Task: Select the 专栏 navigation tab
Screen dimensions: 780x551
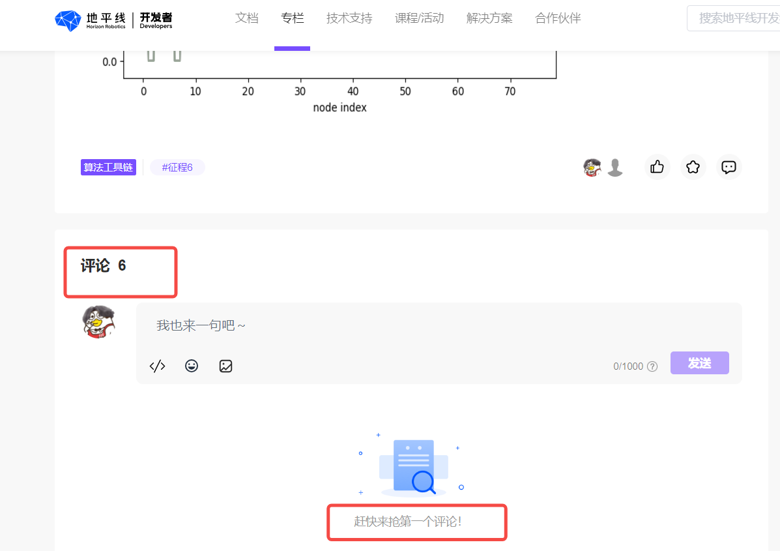Action: [293, 18]
